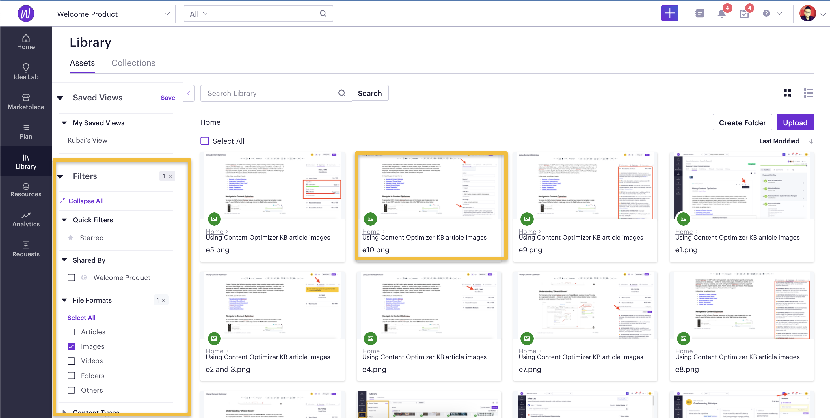The width and height of the screenshot is (830, 418).
Task: Click the magnifier in the global search
Action: tap(323, 14)
